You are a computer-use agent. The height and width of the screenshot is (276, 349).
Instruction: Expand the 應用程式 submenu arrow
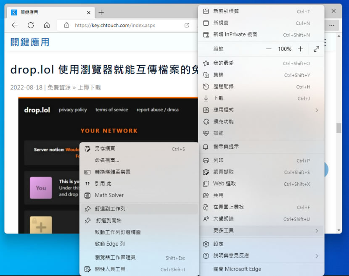(x=317, y=110)
